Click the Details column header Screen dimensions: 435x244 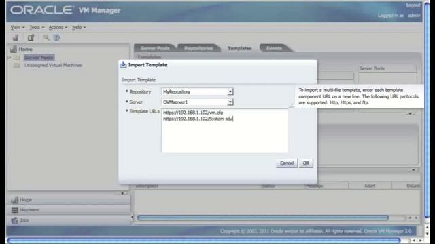pyautogui.click(x=413, y=186)
